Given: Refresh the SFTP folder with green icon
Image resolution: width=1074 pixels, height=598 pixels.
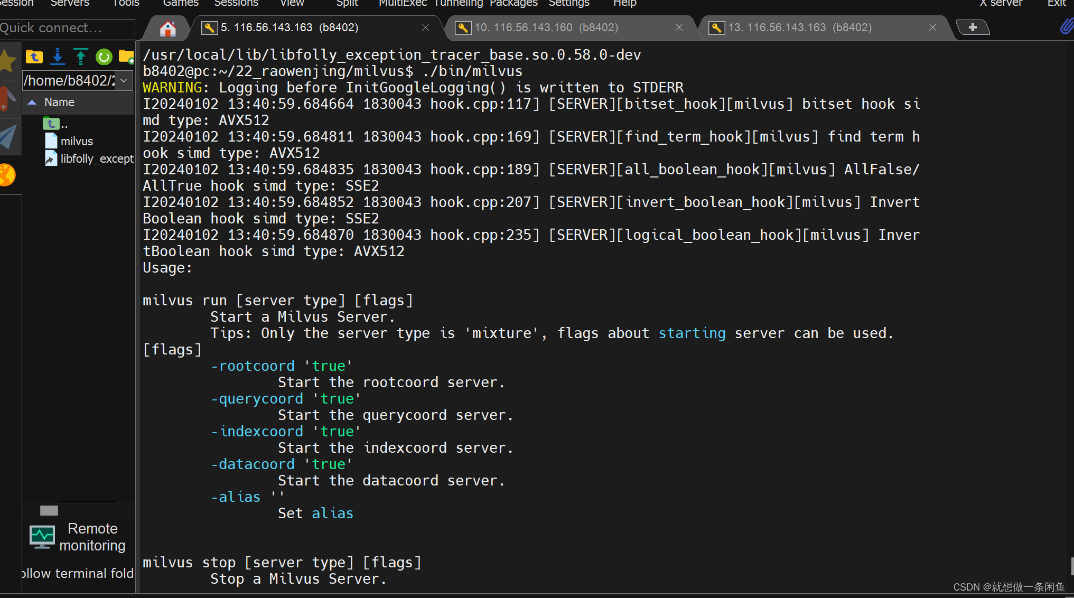Looking at the screenshot, I should coord(104,57).
